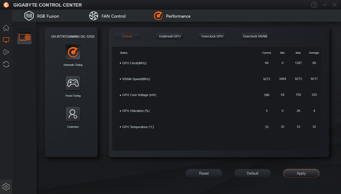The image size is (341, 194).
Task: Switch to the Performance tab label
Action: [178, 16]
